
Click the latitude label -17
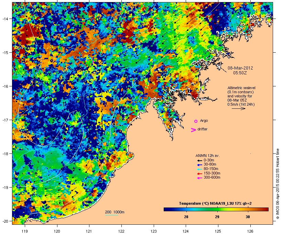pos(5,120)
